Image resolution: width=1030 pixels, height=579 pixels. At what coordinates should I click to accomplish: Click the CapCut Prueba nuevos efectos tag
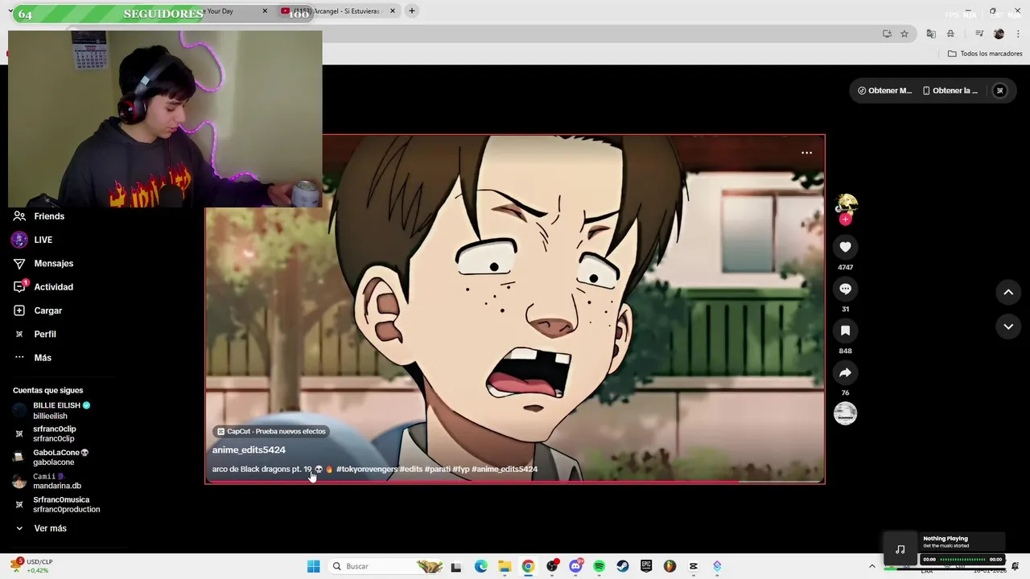(270, 431)
